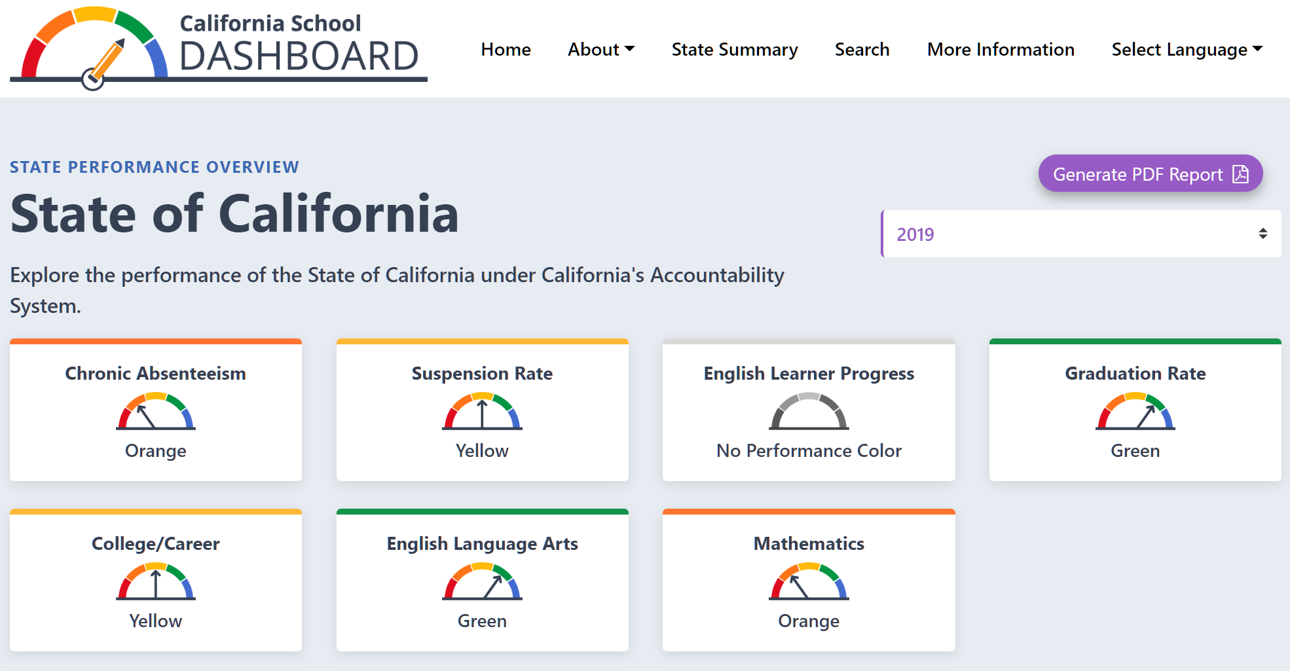Click the Mathematics gauge icon

[809, 581]
